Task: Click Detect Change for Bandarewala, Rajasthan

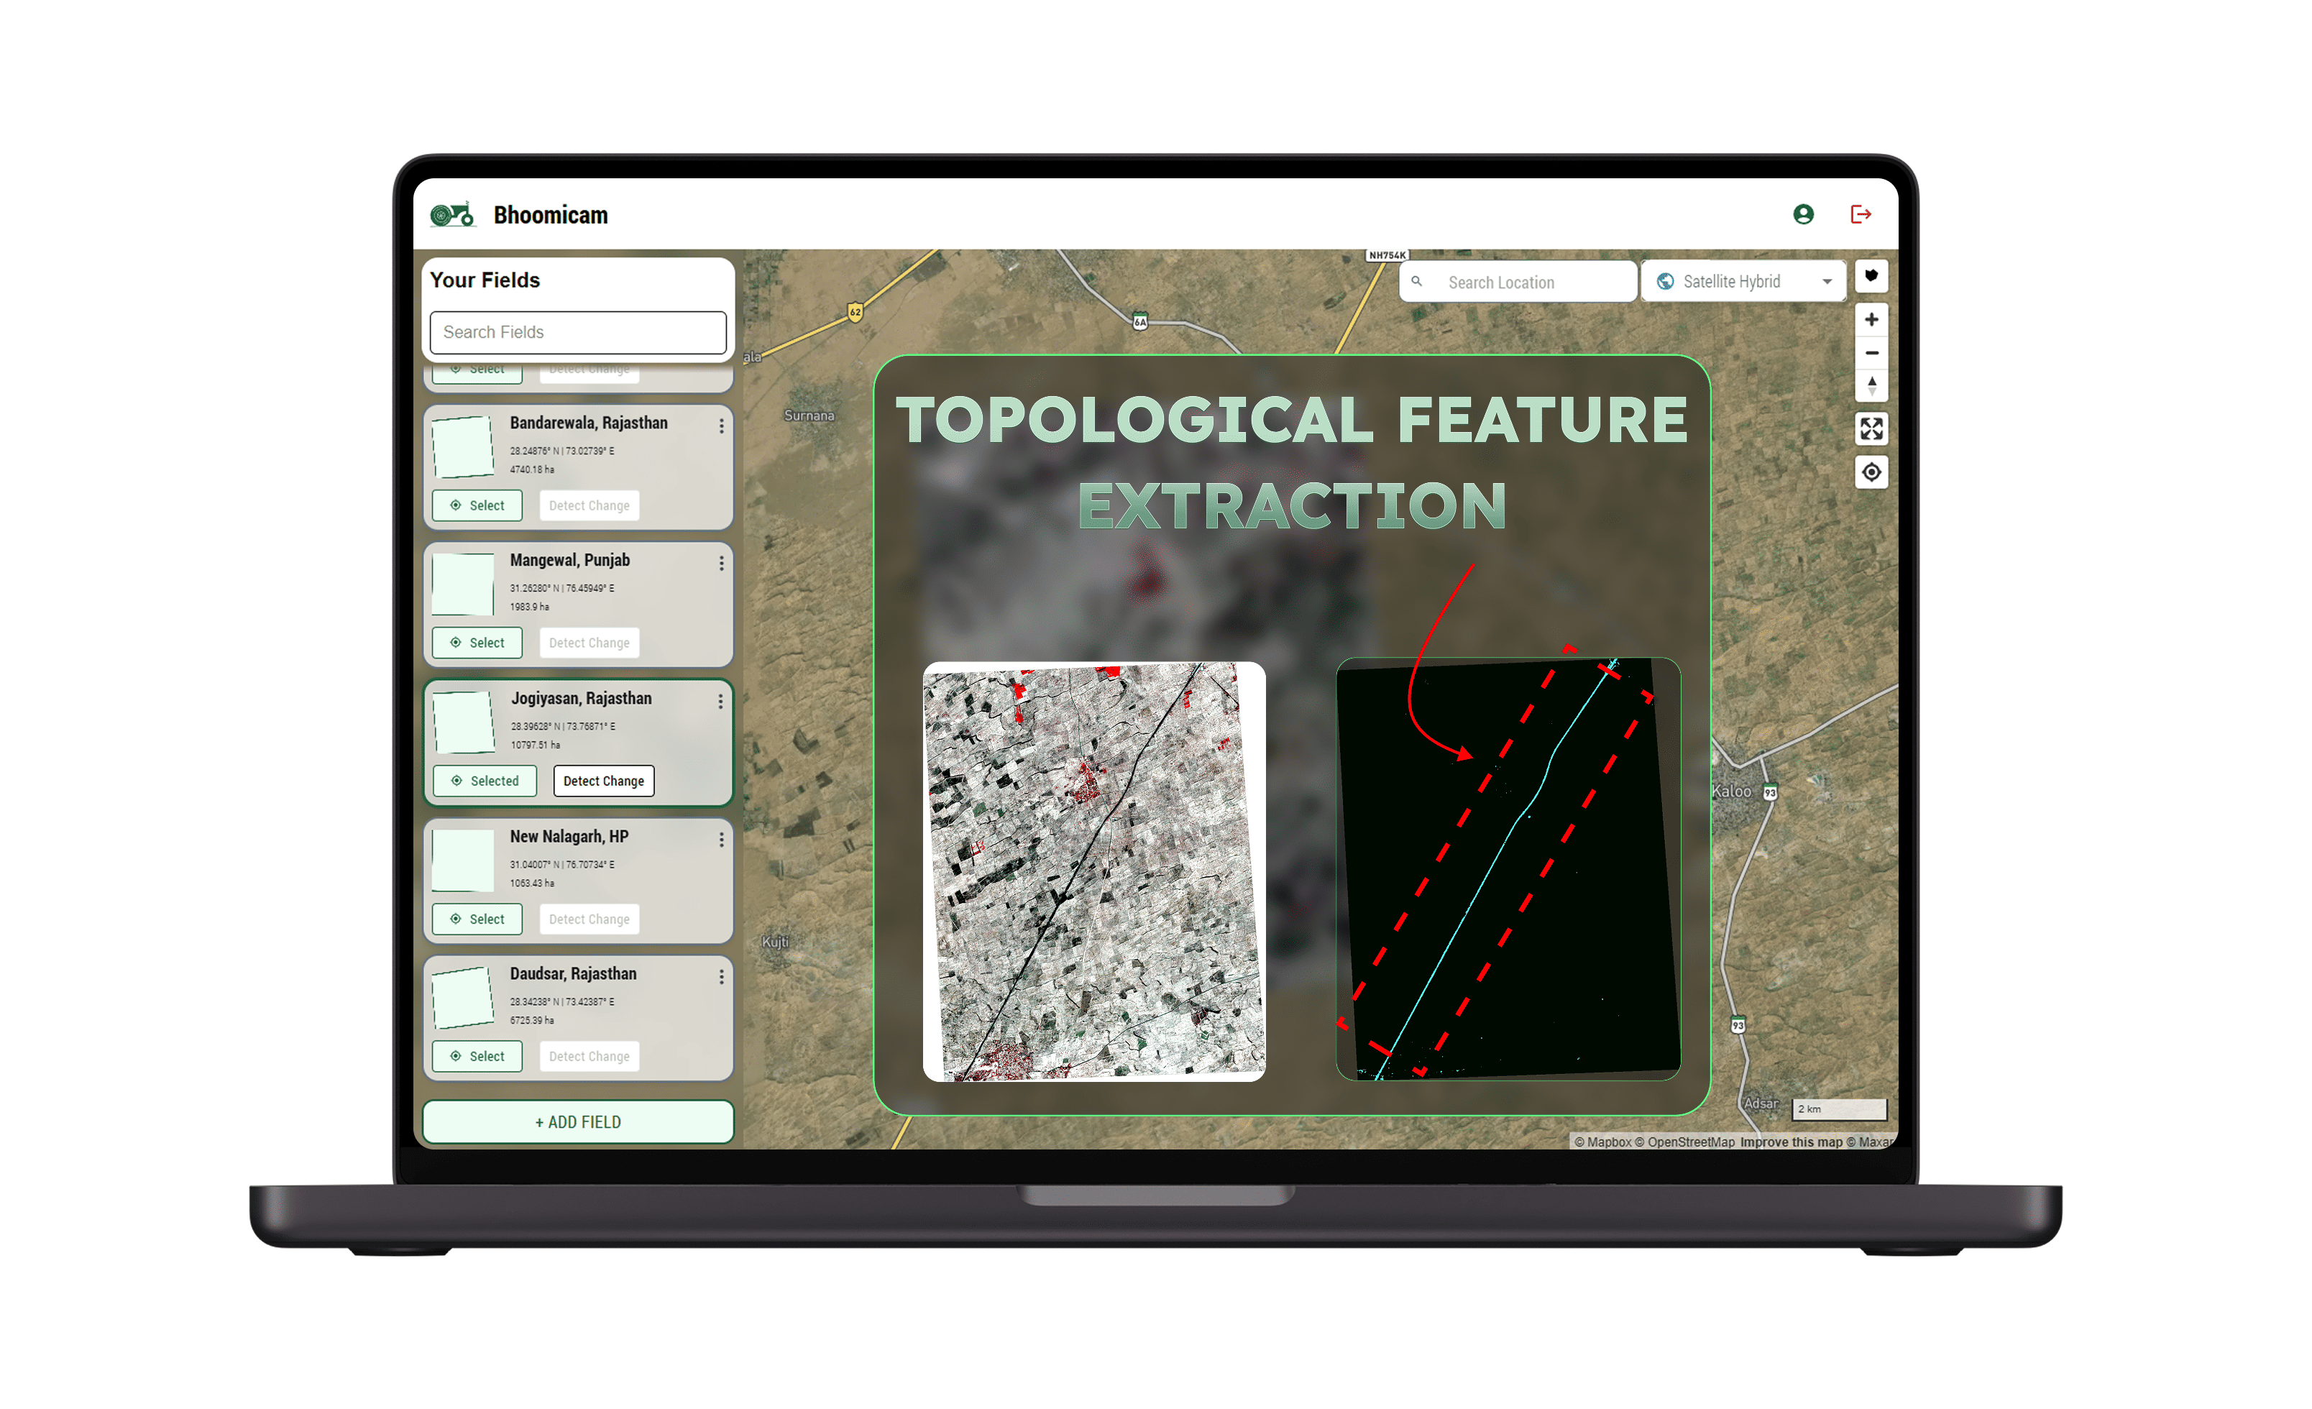Action: pos(590,505)
